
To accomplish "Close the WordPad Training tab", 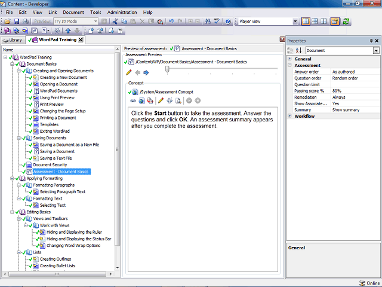I will tap(81, 40).
